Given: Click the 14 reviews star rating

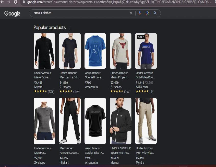Looking at the screenshot, I should coord(145,91).
